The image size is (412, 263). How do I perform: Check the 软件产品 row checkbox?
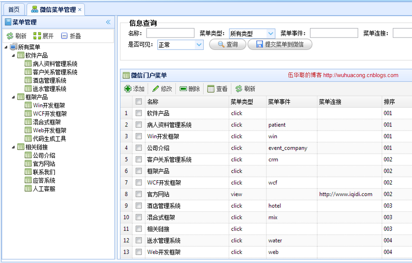pyautogui.click(x=139, y=113)
